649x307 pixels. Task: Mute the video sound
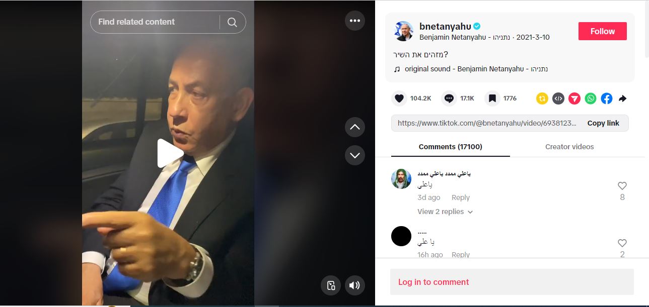pyautogui.click(x=354, y=285)
